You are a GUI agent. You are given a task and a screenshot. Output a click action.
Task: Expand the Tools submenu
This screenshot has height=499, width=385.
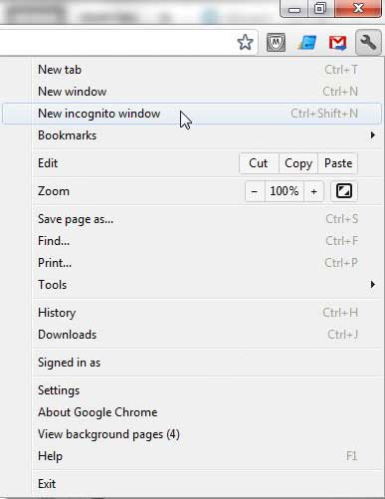[x=208, y=285]
